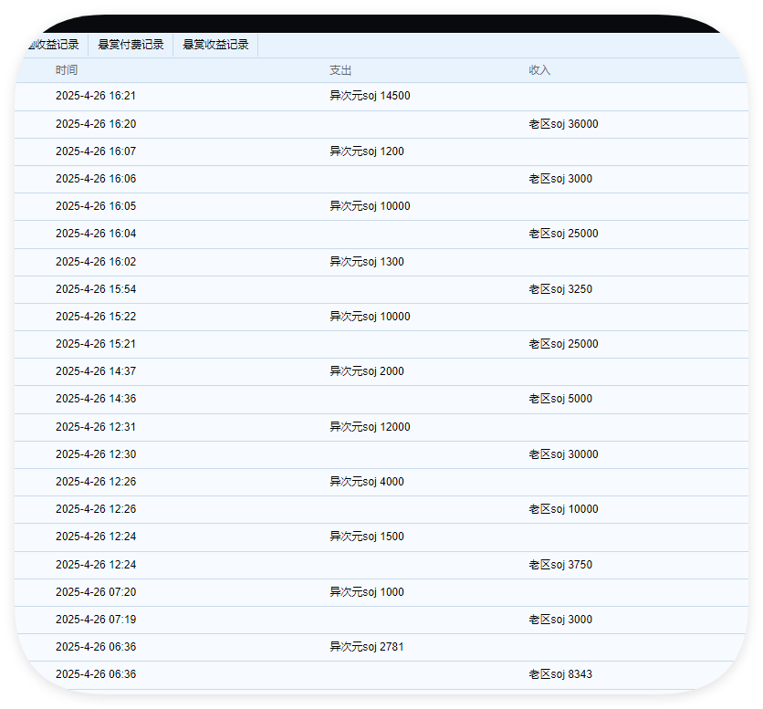Select the partially visible 收益记录 tab
This screenshot has width=763, height=709.
[x=54, y=45]
